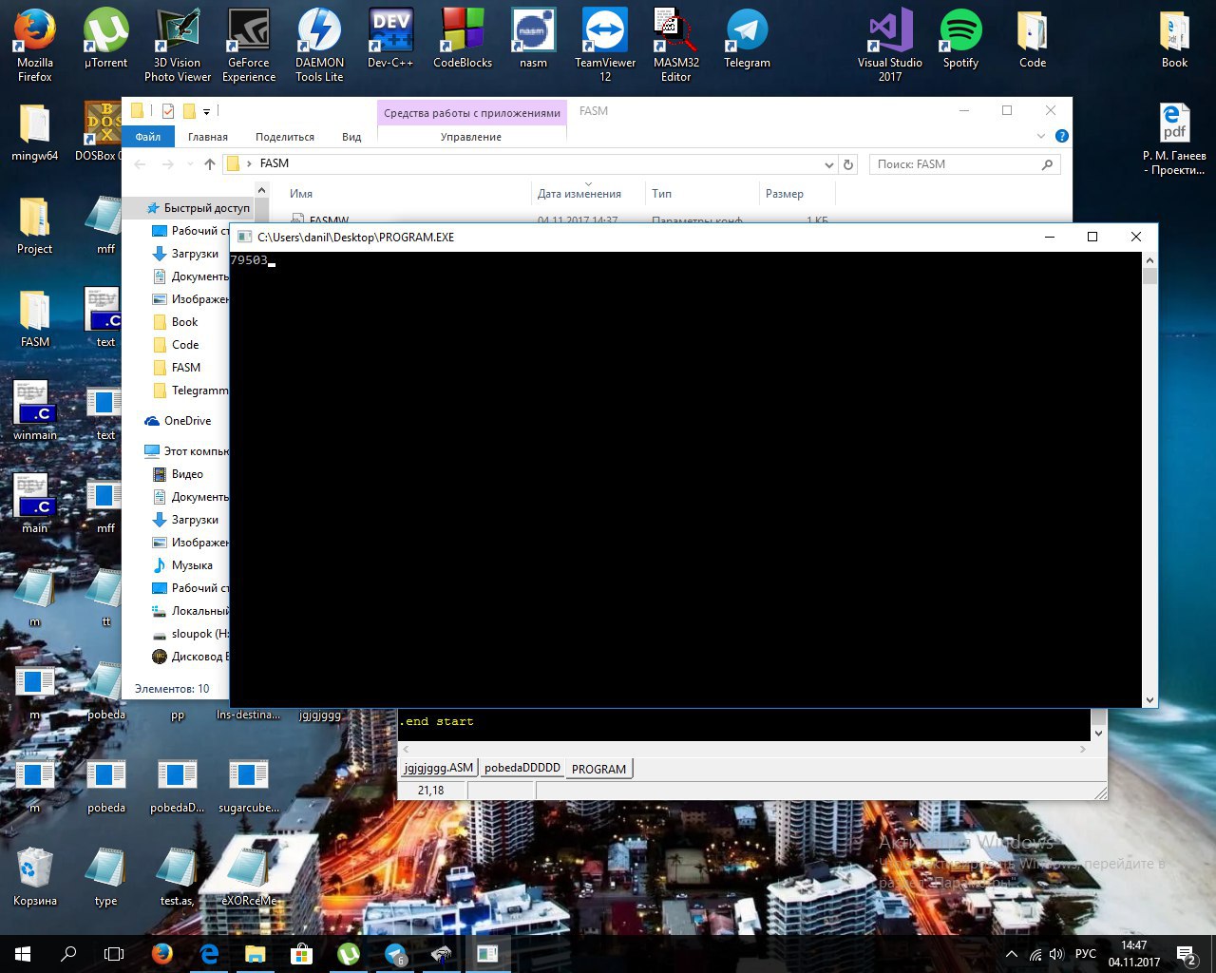Click Microsoft Edge in the taskbar
Screen dimensions: 1216x973
(209, 953)
